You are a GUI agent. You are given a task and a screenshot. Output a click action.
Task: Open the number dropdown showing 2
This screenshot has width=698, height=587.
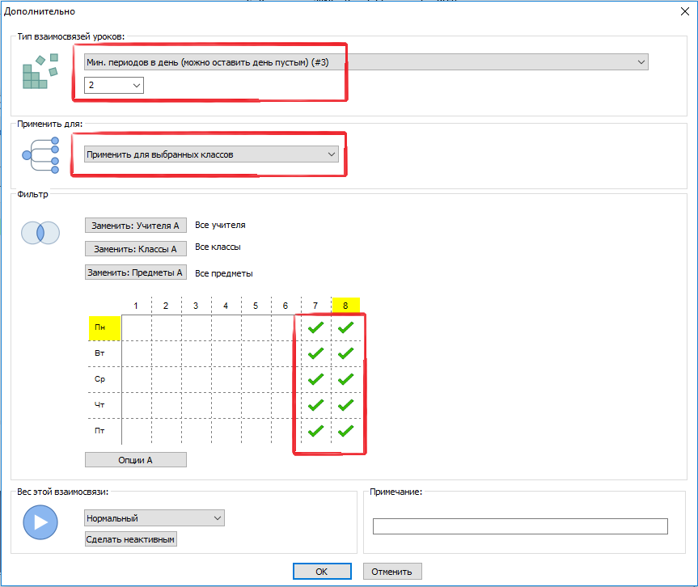(x=114, y=85)
